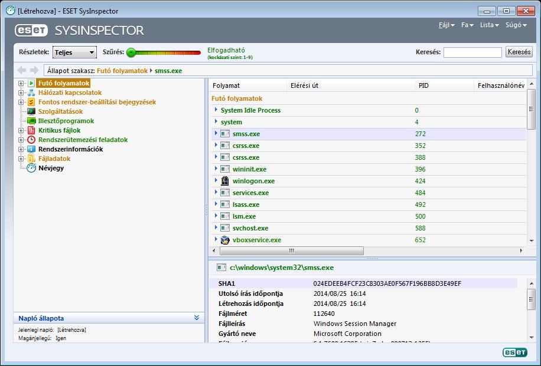Viewport: 541px width, 366px height.
Task: Expand the first csrss.exe row with PID 352
Action: pyautogui.click(x=216, y=146)
